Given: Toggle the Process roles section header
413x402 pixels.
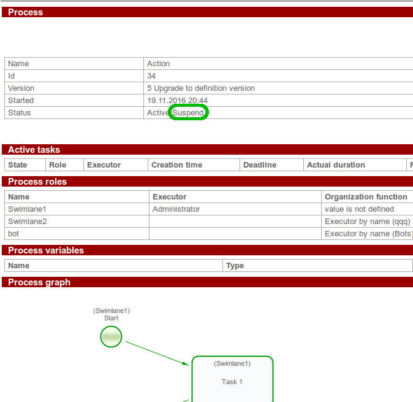Looking at the screenshot, I should click(x=37, y=182).
